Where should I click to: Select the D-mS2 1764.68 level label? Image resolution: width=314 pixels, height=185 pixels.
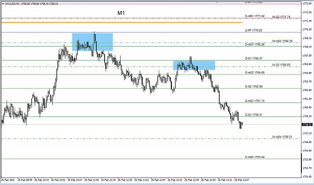(x=255, y=72)
